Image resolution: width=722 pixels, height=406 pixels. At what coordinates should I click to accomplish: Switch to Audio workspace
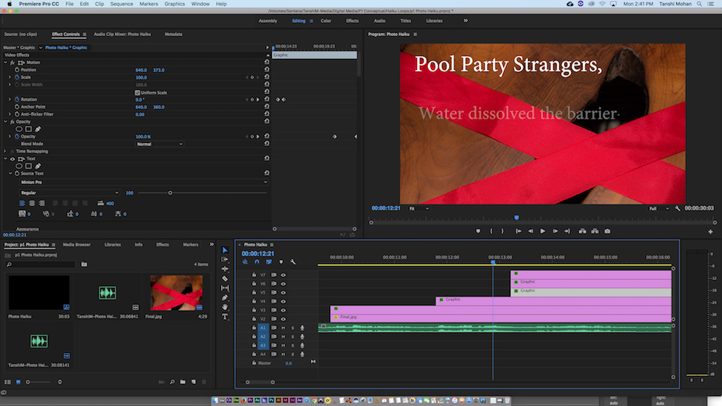(x=379, y=21)
